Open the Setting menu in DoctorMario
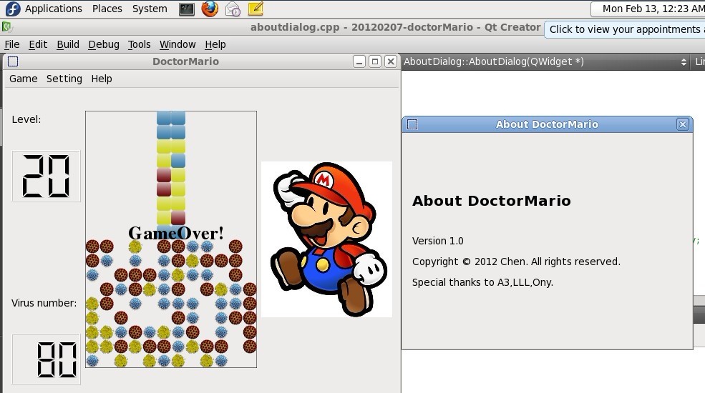This screenshot has width=705, height=393. (x=64, y=79)
